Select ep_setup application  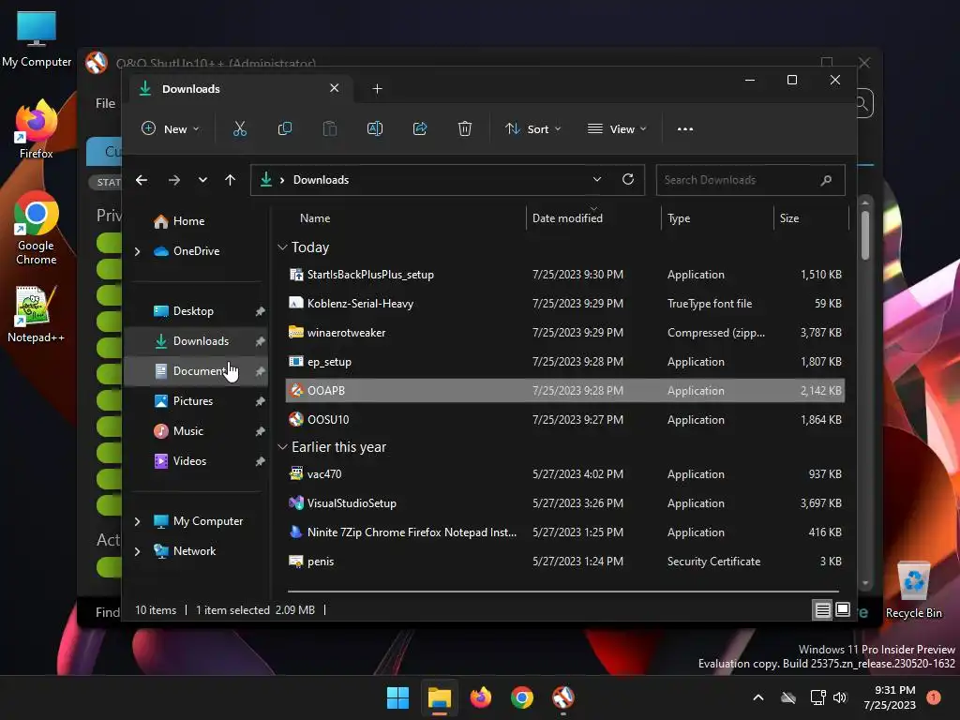click(x=565, y=361)
